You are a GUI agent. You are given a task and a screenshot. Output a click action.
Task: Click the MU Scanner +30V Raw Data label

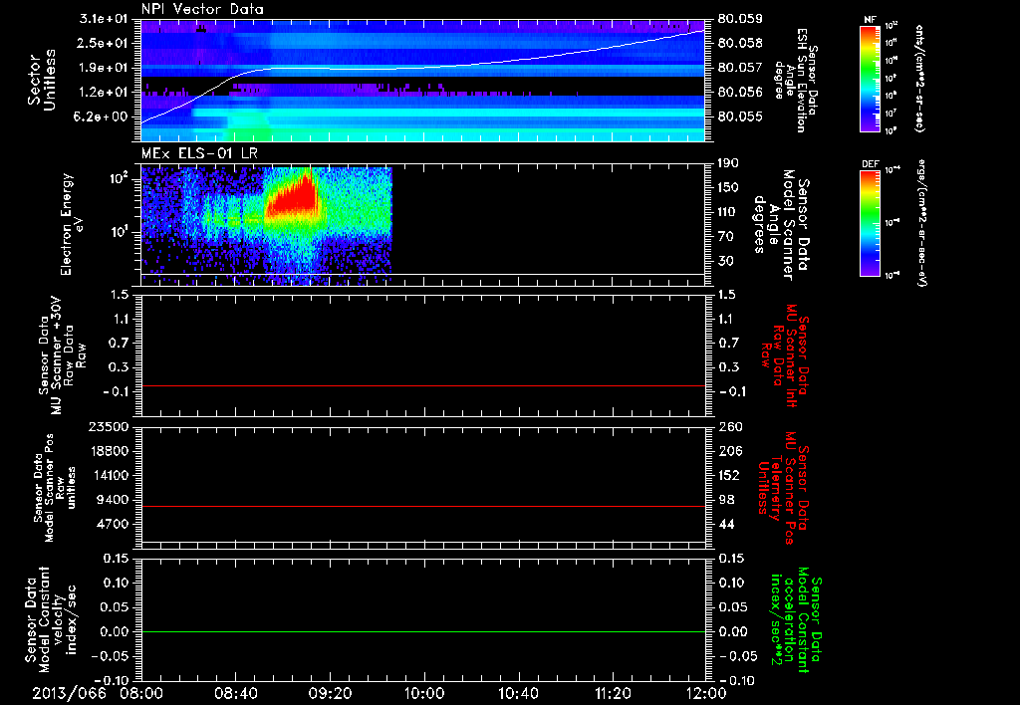click(62, 355)
